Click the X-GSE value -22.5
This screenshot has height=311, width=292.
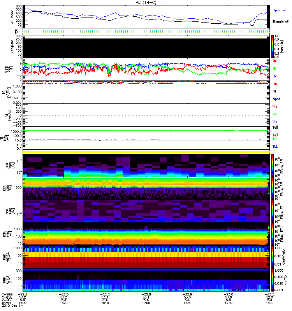click(63, 294)
